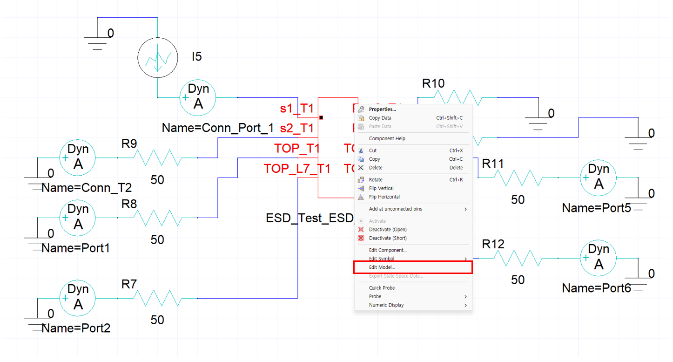The width and height of the screenshot is (673, 362).
Task: Click the Rotate icon in the menu
Action: point(361,180)
